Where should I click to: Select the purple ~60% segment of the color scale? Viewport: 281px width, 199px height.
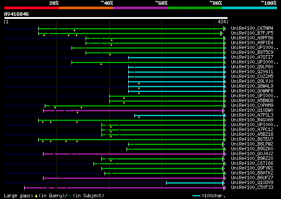pos(140,8)
